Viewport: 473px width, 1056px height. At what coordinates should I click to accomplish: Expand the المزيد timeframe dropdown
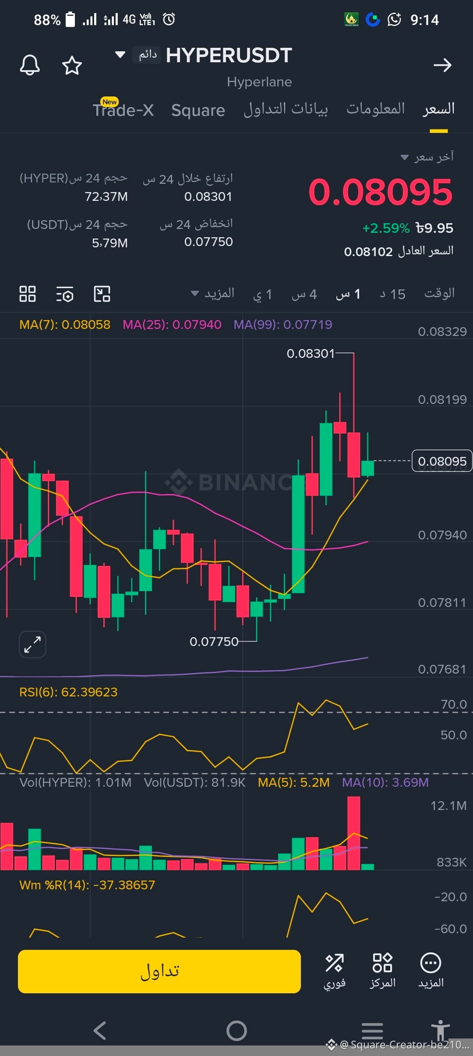pyautogui.click(x=213, y=293)
